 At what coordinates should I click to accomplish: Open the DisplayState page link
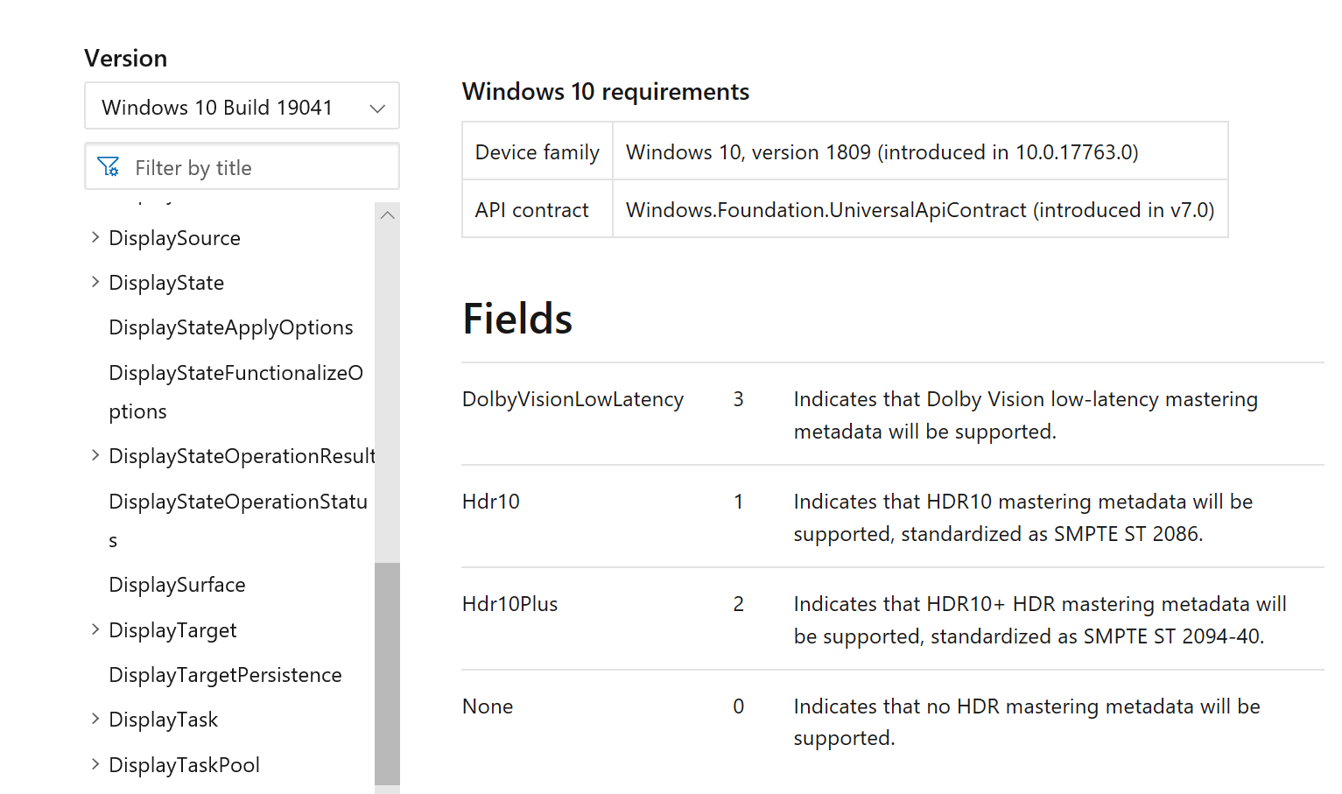[x=166, y=283]
